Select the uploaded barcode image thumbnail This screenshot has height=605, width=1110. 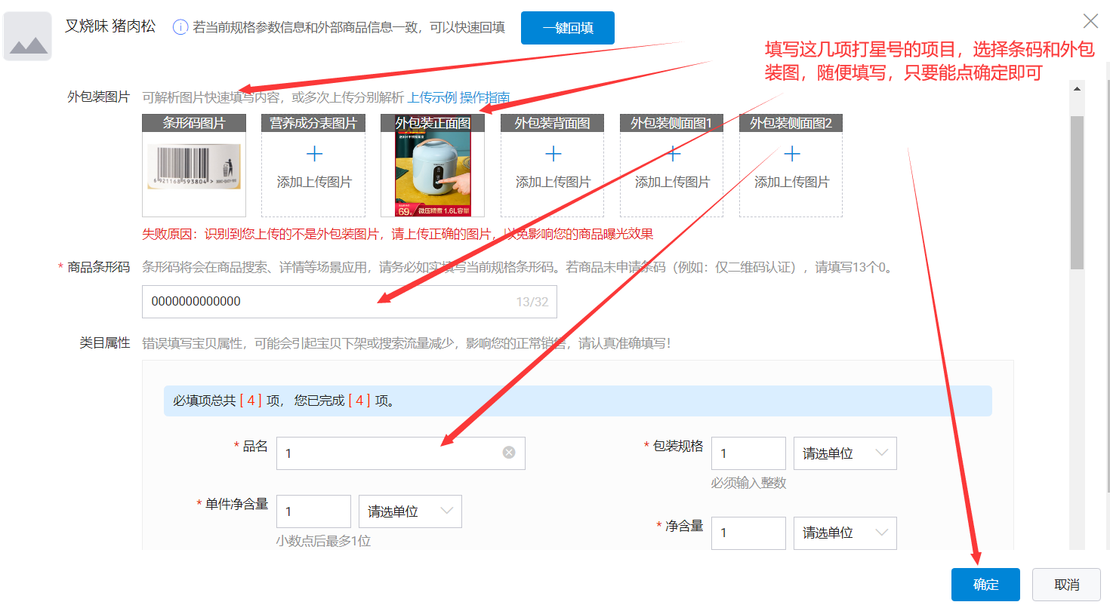click(x=194, y=167)
